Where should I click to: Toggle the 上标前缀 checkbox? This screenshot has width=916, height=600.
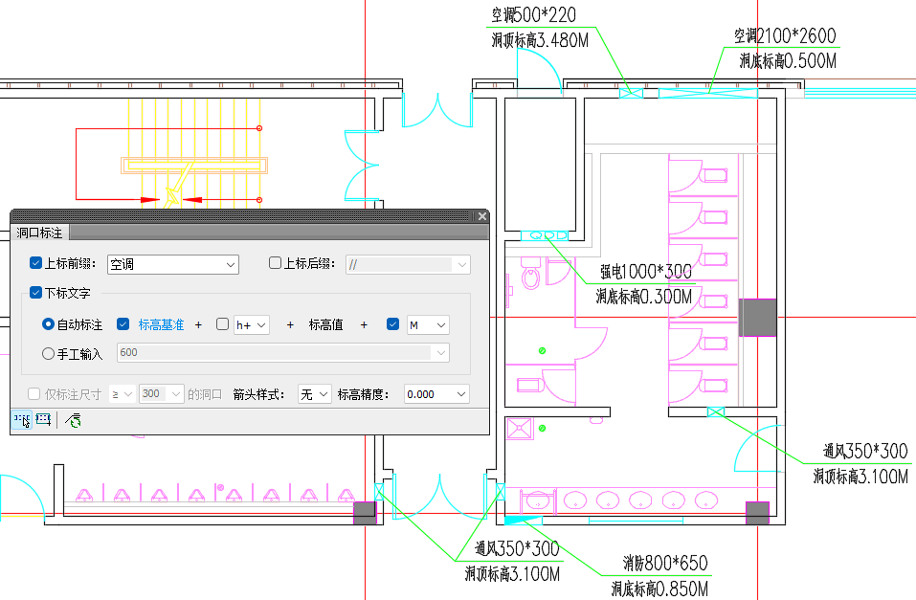(36, 263)
